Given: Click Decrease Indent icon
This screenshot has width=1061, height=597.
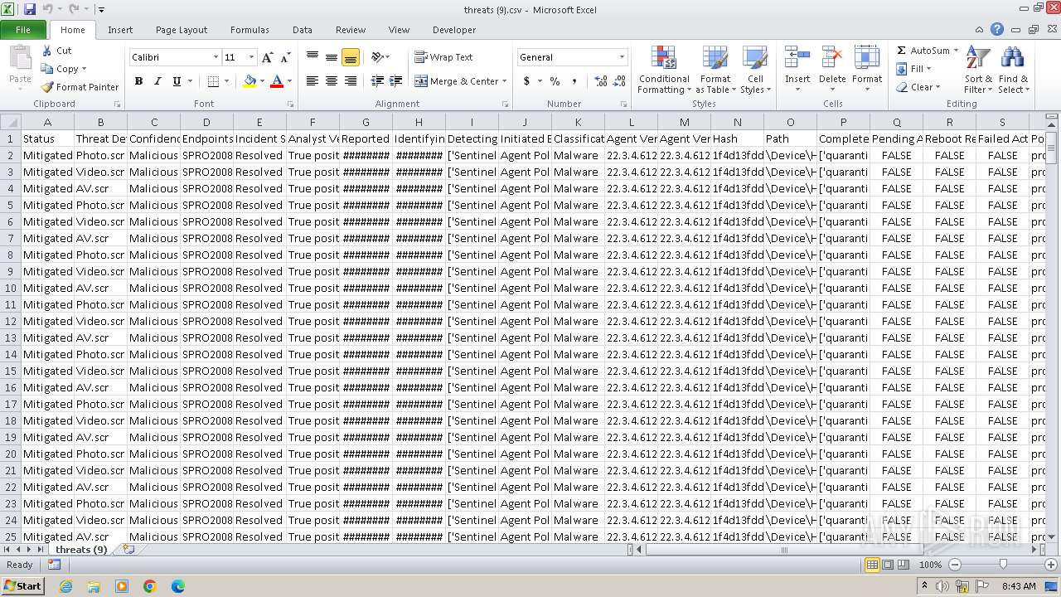Looking at the screenshot, I should [377, 81].
